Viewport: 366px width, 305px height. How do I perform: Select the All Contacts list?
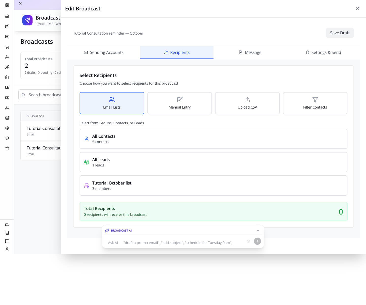coord(213,139)
